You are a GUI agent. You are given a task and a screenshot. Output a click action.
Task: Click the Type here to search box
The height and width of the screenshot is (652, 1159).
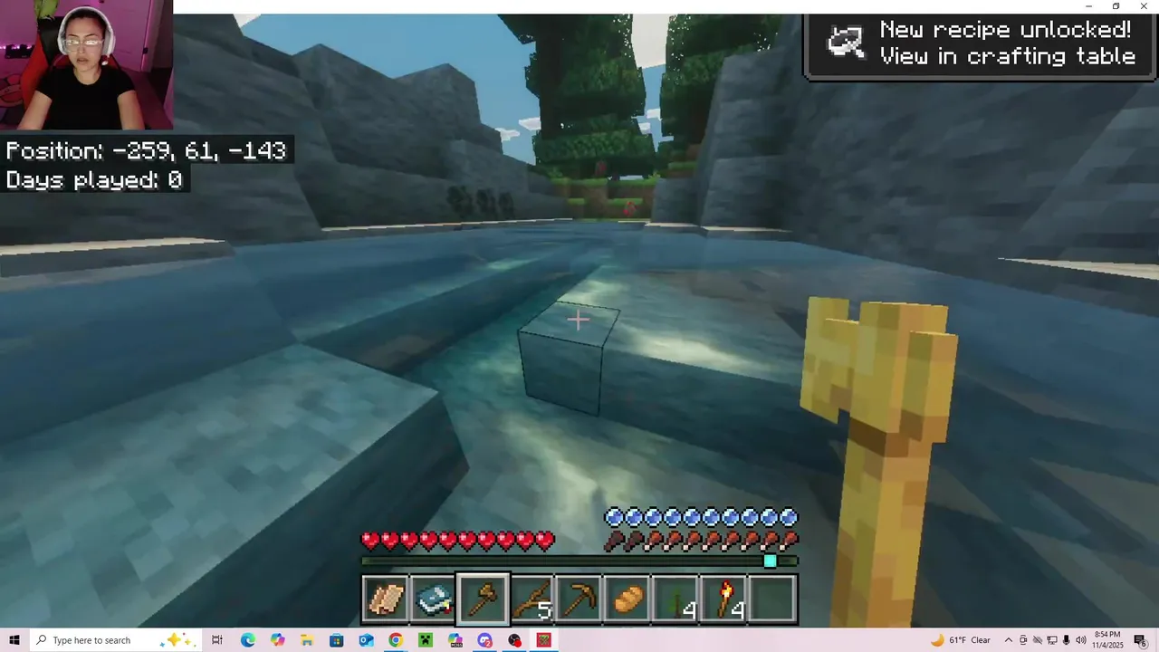coord(116,640)
